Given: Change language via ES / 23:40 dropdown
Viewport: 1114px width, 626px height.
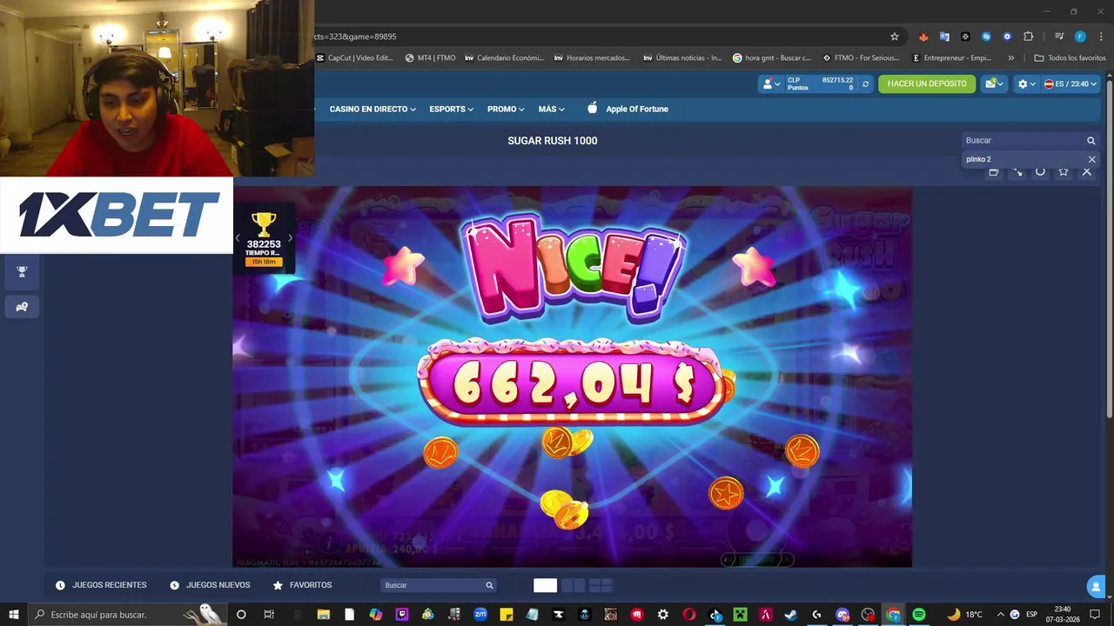Looking at the screenshot, I should coord(1070,84).
